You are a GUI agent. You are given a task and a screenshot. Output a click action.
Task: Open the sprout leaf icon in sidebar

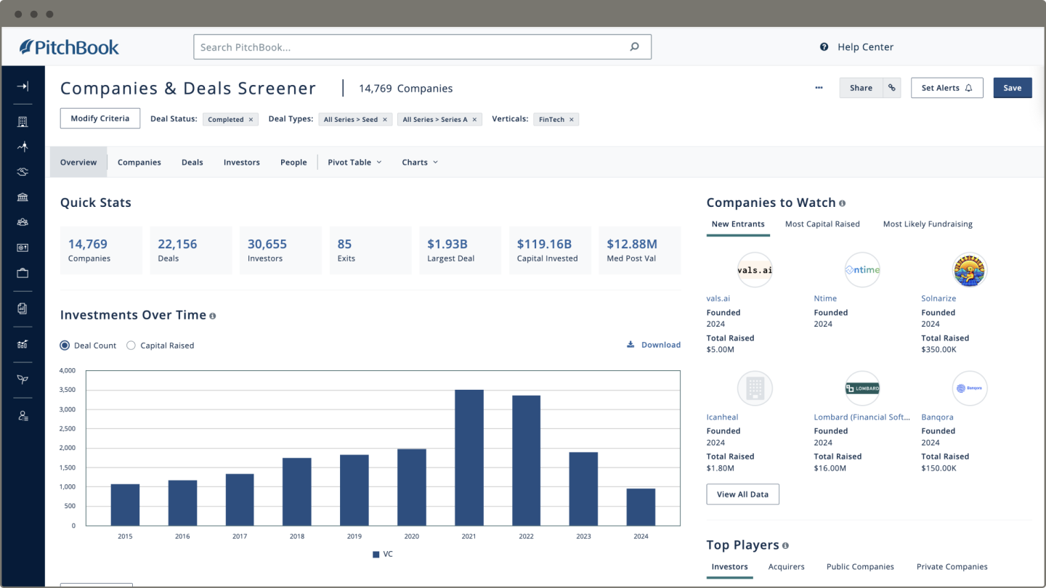23,380
